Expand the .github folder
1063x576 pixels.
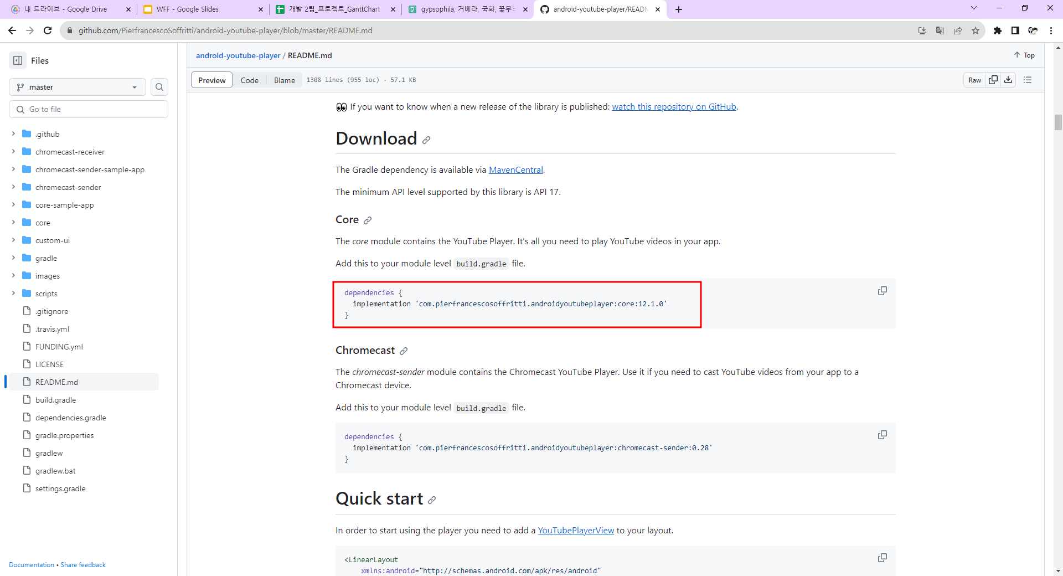[x=13, y=134]
